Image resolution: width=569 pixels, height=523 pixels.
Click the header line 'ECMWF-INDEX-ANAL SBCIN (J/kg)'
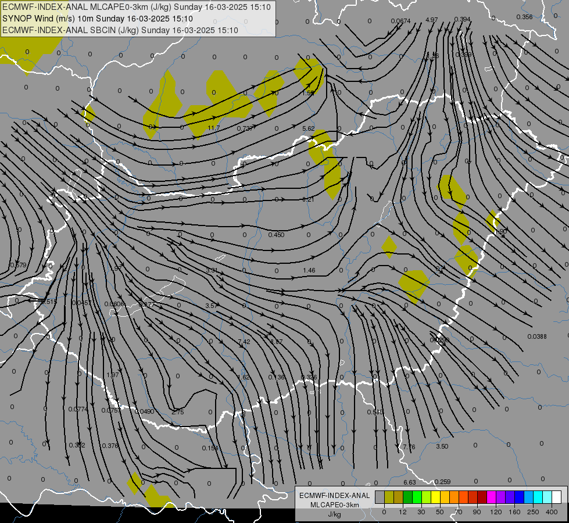click(120, 30)
